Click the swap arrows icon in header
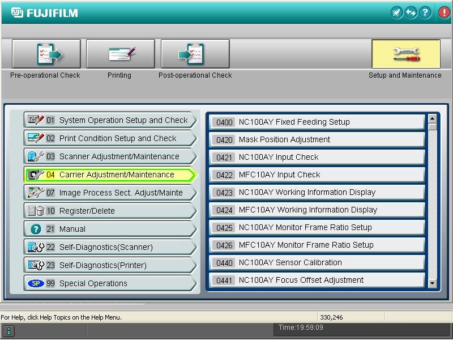Screen dimensions: 453x340 point(411,12)
